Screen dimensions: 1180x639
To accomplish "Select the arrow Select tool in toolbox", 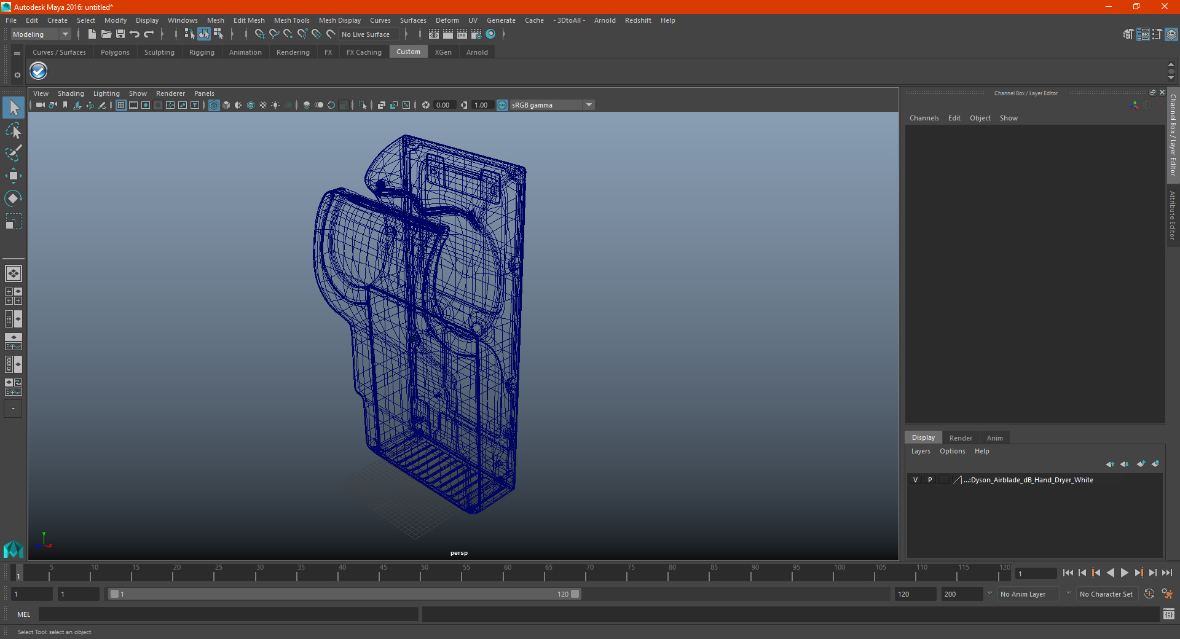I will (x=14, y=108).
